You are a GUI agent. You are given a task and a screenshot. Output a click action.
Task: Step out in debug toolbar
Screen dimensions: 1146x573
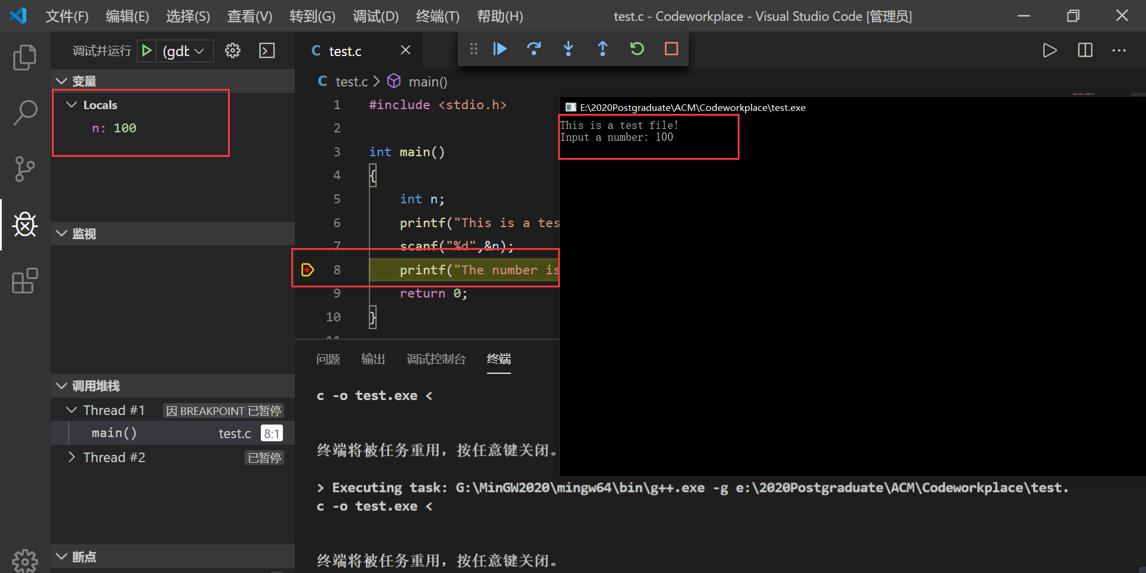point(603,49)
